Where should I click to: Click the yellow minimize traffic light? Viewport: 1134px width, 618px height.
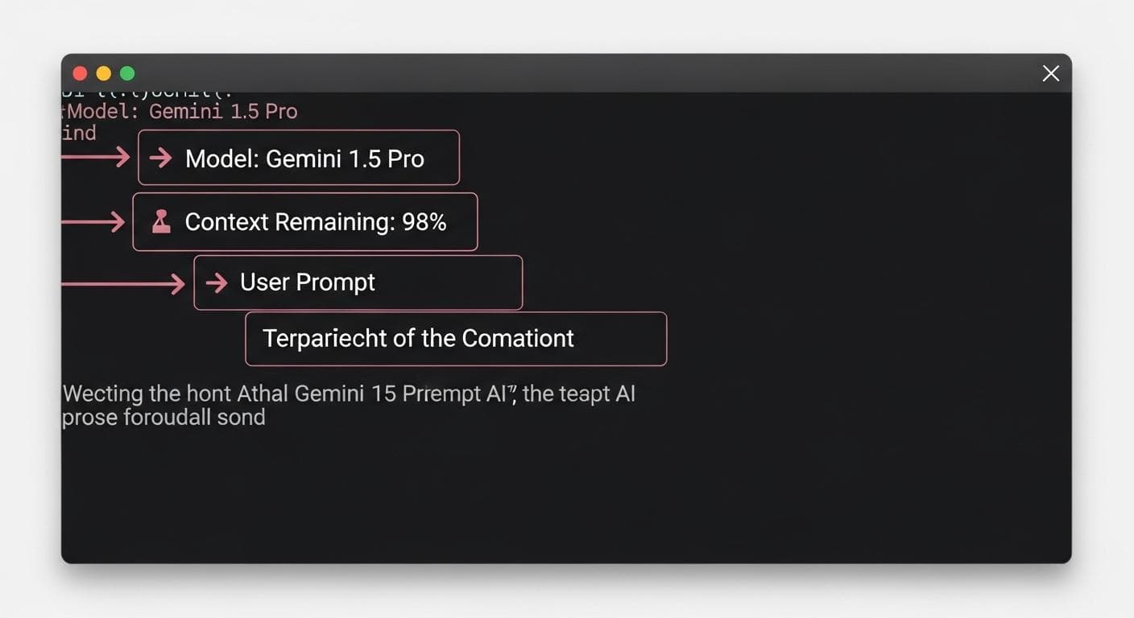[103, 72]
